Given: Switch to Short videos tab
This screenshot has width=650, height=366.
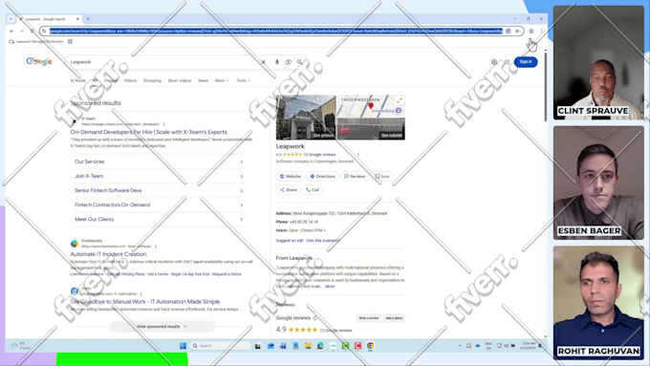Looking at the screenshot, I should (x=180, y=80).
